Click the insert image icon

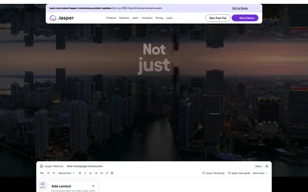[x=112, y=173]
